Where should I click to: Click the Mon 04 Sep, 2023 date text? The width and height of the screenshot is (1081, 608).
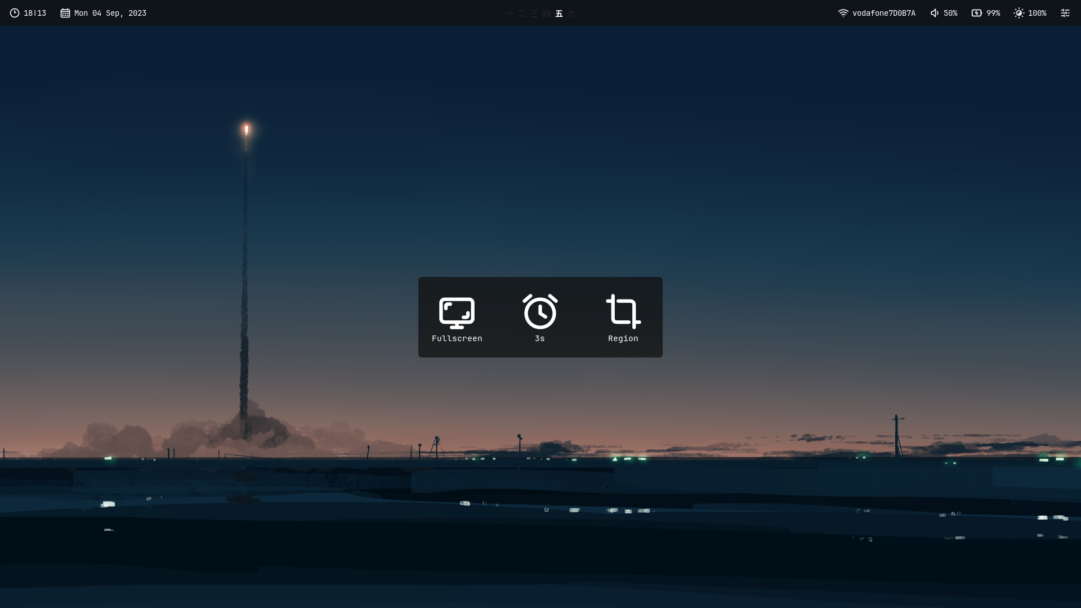coord(110,13)
